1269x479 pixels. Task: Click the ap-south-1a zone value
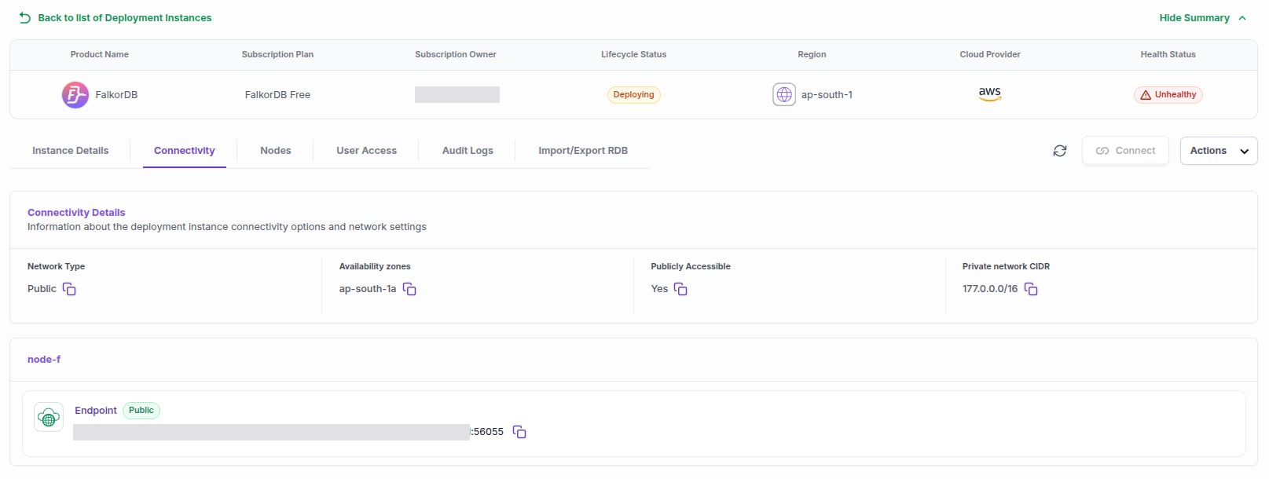[368, 289]
